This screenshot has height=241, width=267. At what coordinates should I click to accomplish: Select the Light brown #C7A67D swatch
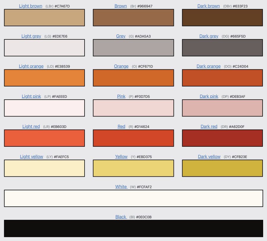coord(44,17)
